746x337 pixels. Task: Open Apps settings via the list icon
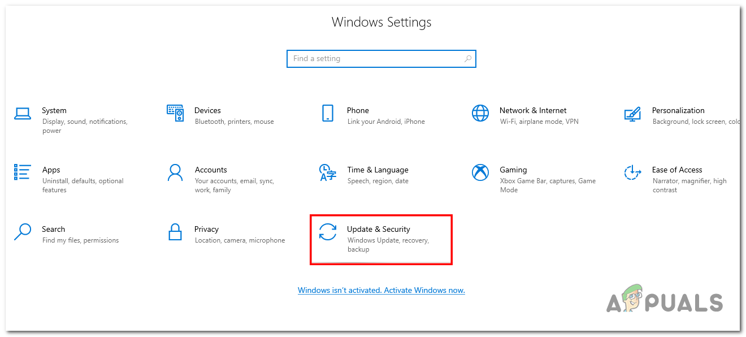[x=22, y=172]
